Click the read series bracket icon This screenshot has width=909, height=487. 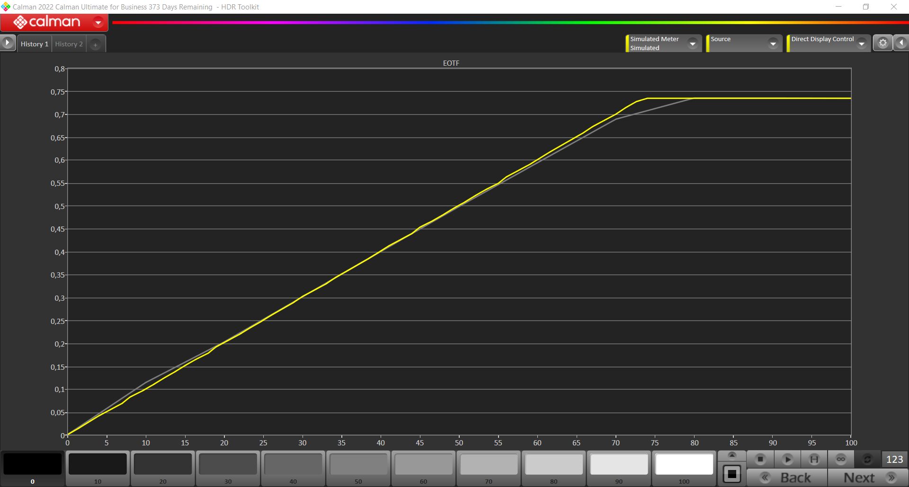814,459
